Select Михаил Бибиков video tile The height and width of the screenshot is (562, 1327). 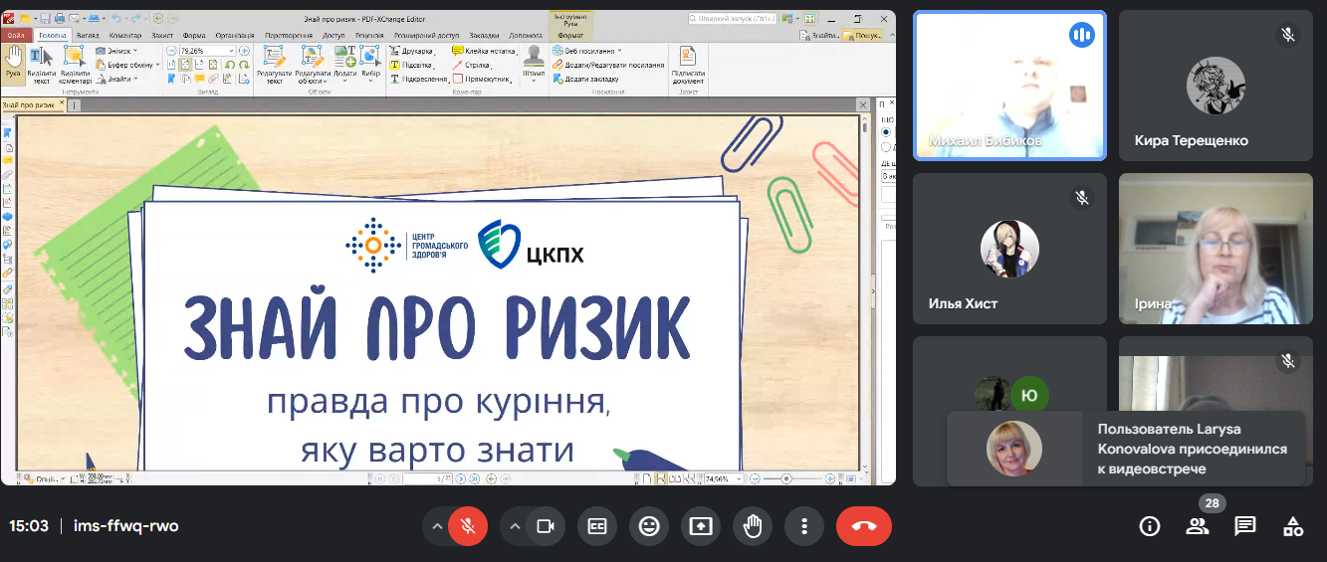[x=1009, y=85]
